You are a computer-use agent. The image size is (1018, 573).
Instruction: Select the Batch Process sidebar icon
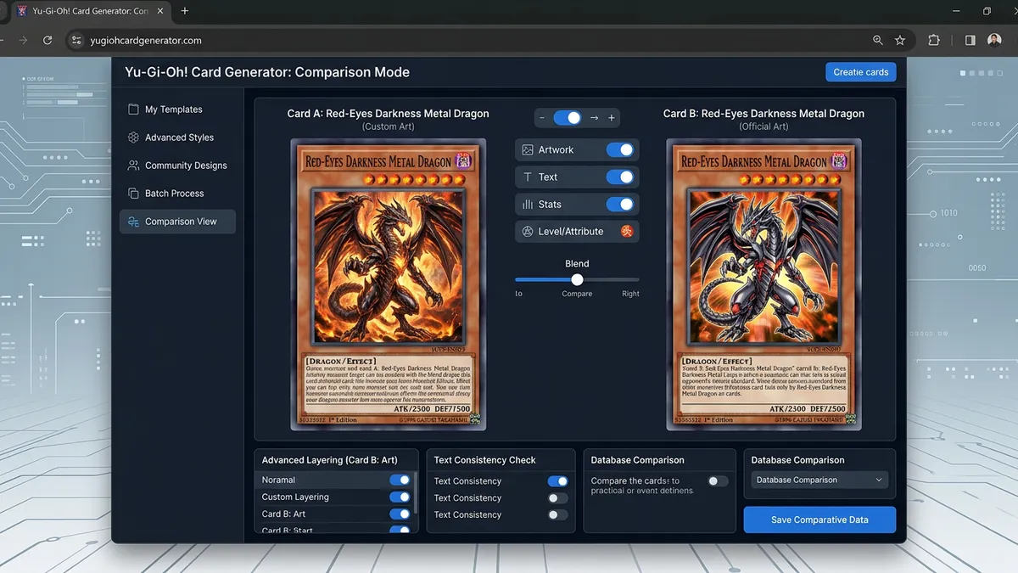point(133,193)
